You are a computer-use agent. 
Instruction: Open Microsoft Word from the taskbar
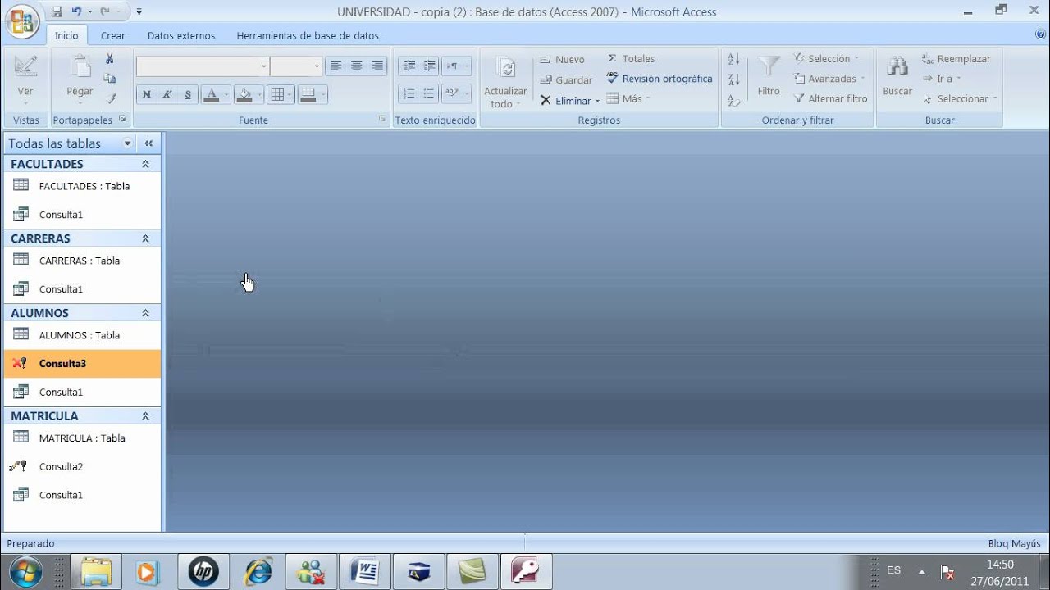(364, 571)
